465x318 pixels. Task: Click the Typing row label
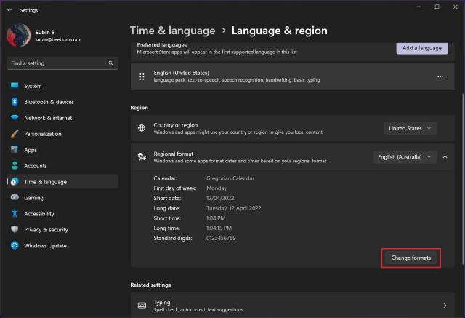click(162, 302)
